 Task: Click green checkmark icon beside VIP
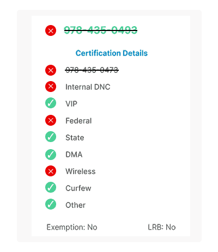[51, 103]
